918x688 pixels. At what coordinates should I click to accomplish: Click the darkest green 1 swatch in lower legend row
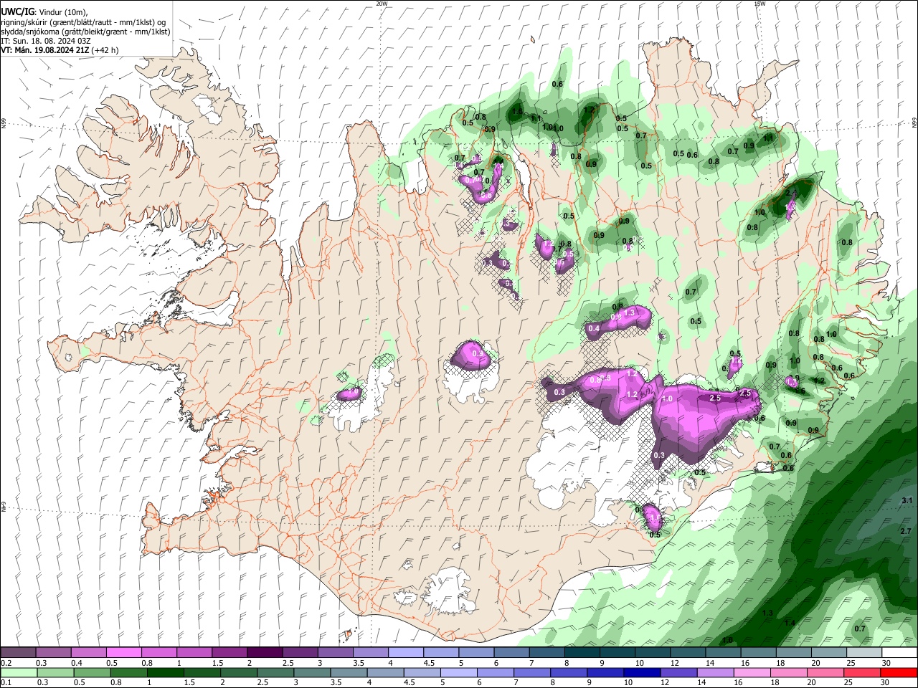point(165,672)
